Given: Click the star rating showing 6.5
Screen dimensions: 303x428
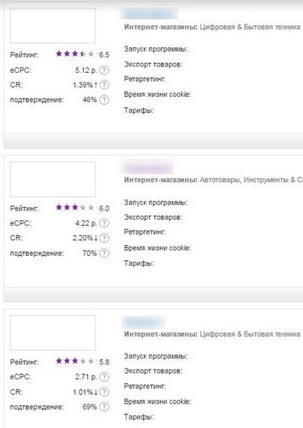Looking at the screenshot, I should point(75,54).
